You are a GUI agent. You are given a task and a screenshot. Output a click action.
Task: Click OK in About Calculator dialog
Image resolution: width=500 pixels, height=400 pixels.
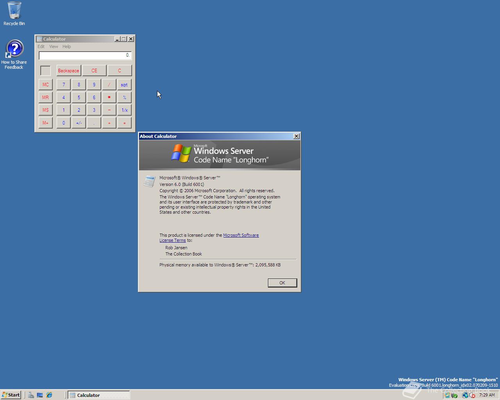tap(282, 283)
